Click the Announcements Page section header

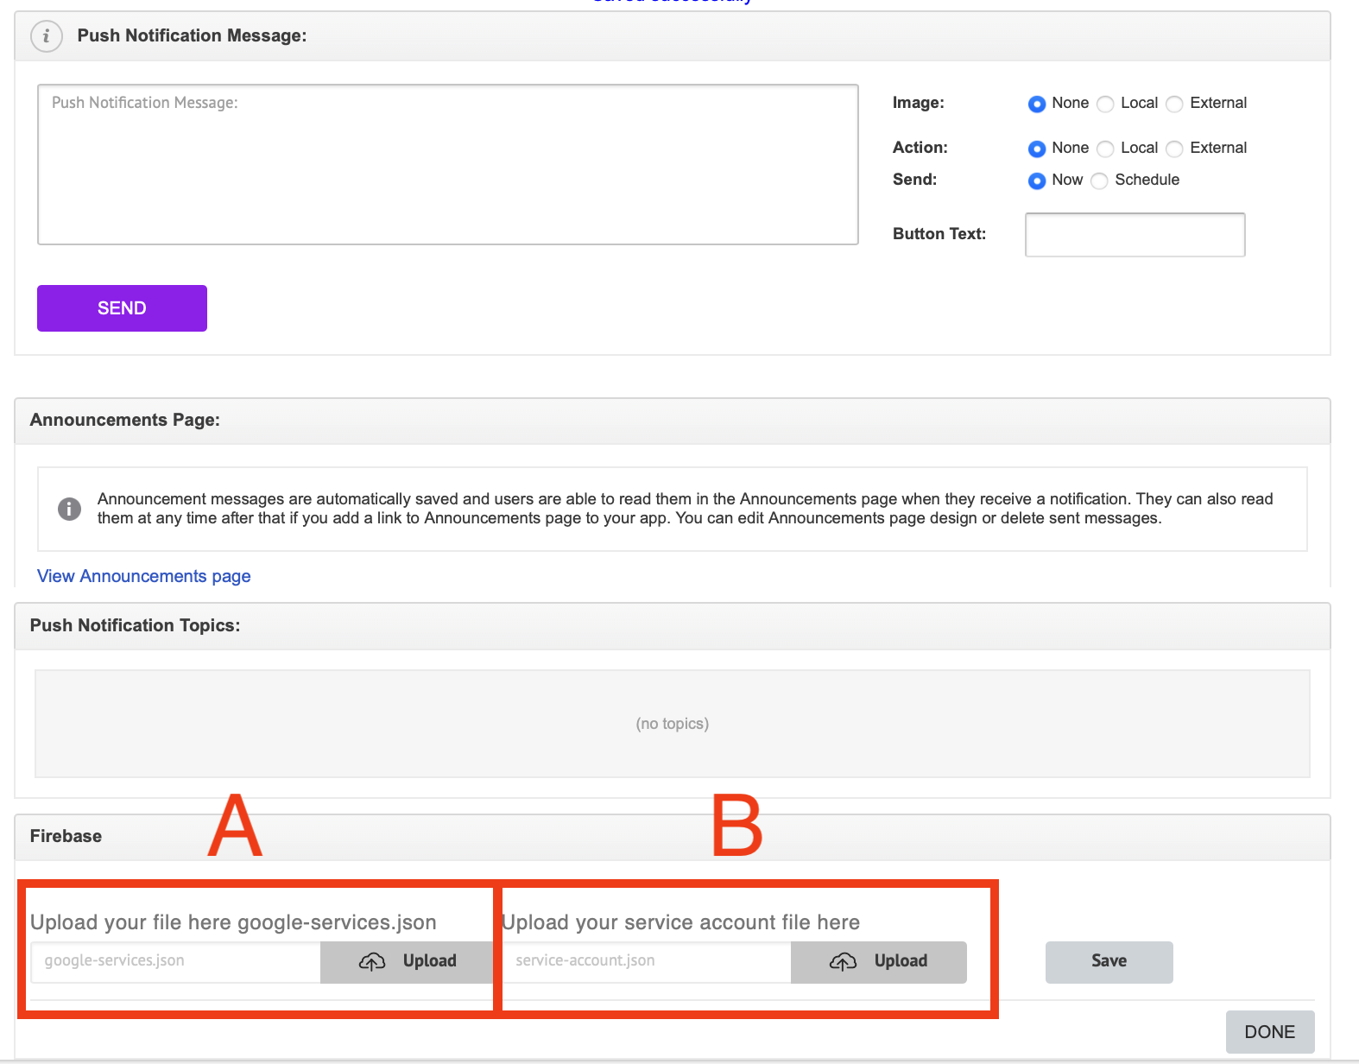673,421
